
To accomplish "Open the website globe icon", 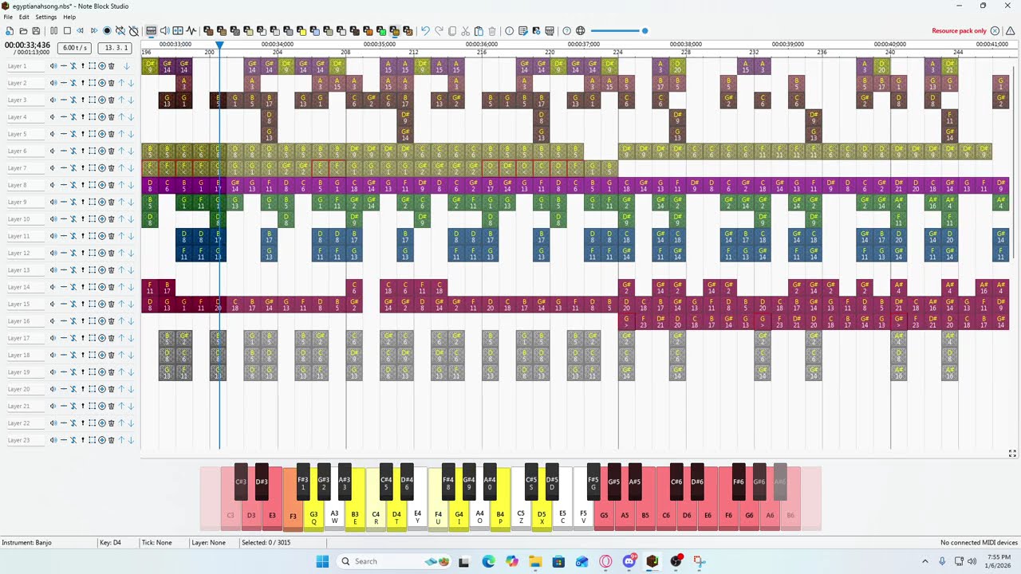I will tap(580, 31).
